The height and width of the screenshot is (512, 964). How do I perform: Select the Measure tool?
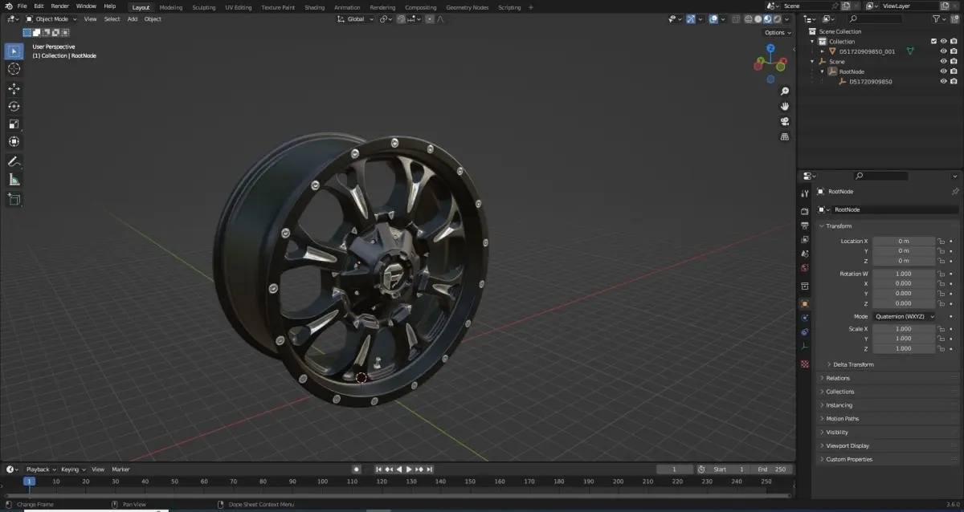click(x=14, y=179)
